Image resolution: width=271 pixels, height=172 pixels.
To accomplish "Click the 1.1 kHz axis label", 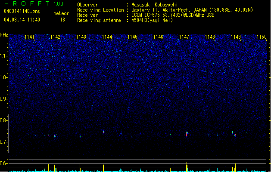I will pyautogui.click(x=4, y=56).
